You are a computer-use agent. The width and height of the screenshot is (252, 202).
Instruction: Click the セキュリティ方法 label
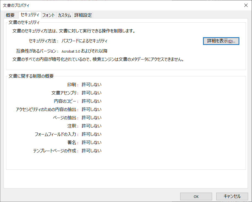43,41
